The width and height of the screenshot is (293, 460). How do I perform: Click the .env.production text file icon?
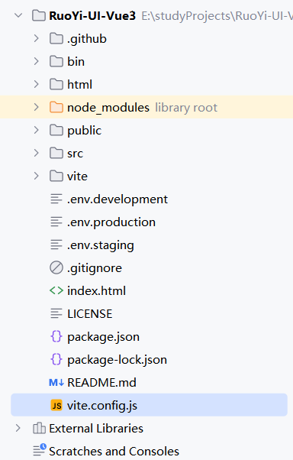[x=56, y=222]
